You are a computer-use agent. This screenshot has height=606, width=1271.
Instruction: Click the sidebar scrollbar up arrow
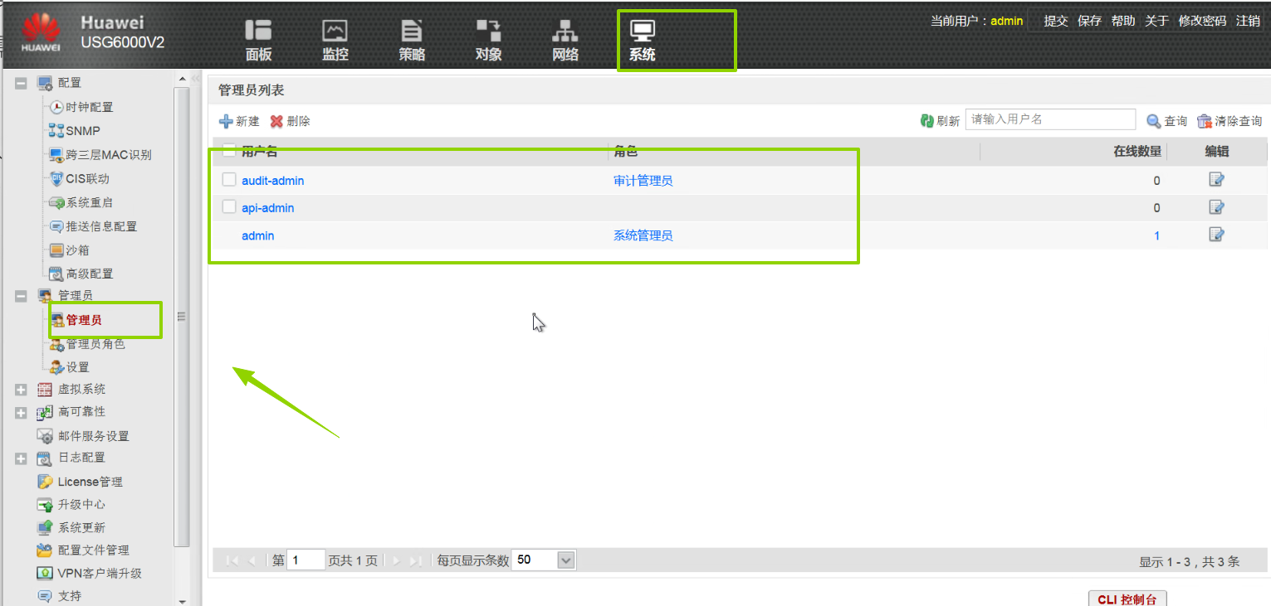point(182,79)
